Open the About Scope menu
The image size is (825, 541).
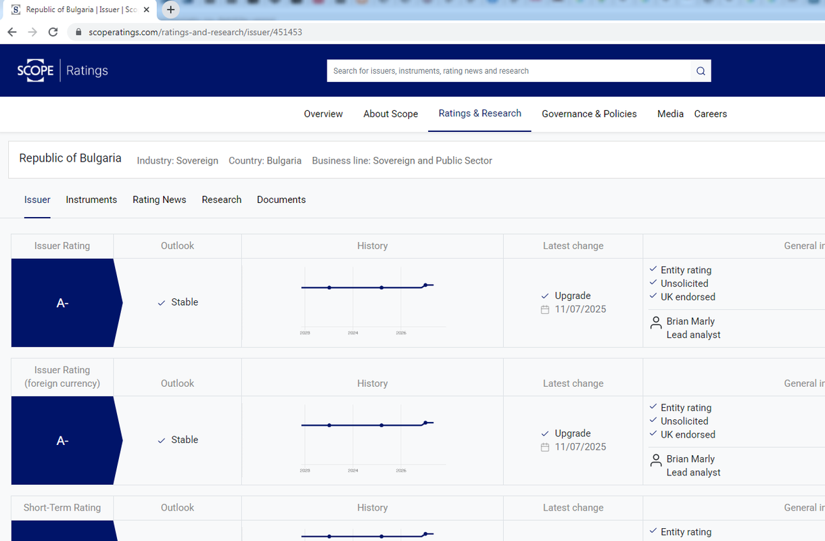coord(391,114)
